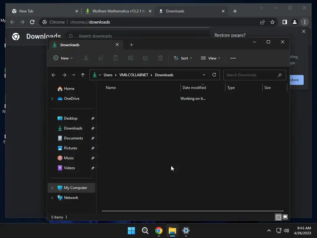Click VM6.COLLABNET in the breadcrumb path
Image resolution: width=317 pixels, height=238 pixels.
pos(134,75)
